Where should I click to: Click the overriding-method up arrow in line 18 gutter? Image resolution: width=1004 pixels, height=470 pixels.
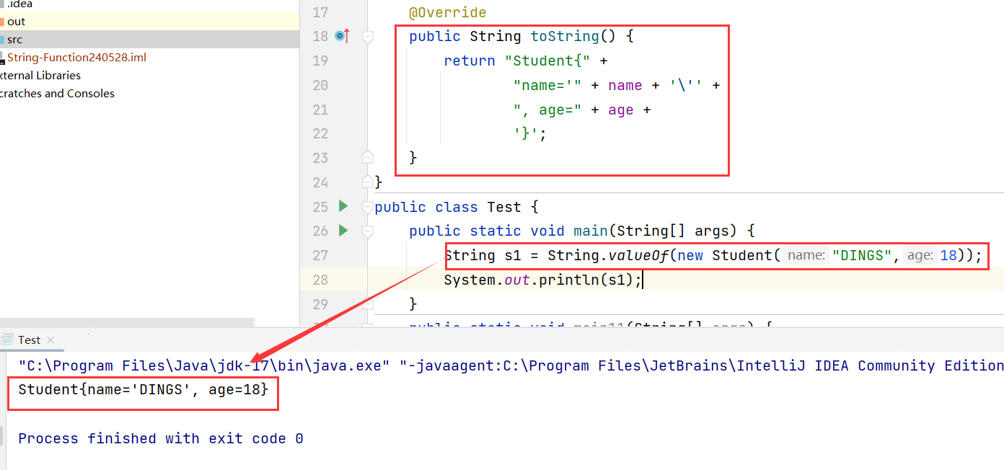click(348, 35)
